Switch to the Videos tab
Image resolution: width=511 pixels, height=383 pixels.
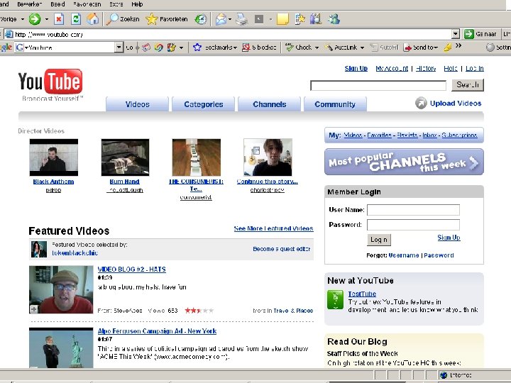coord(137,104)
